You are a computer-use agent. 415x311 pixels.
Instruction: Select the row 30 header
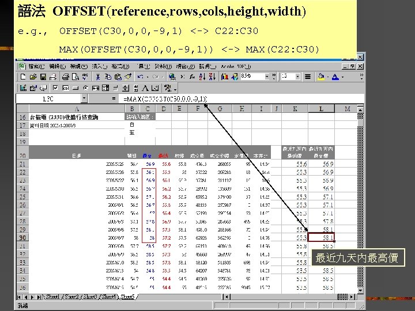click(22, 238)
